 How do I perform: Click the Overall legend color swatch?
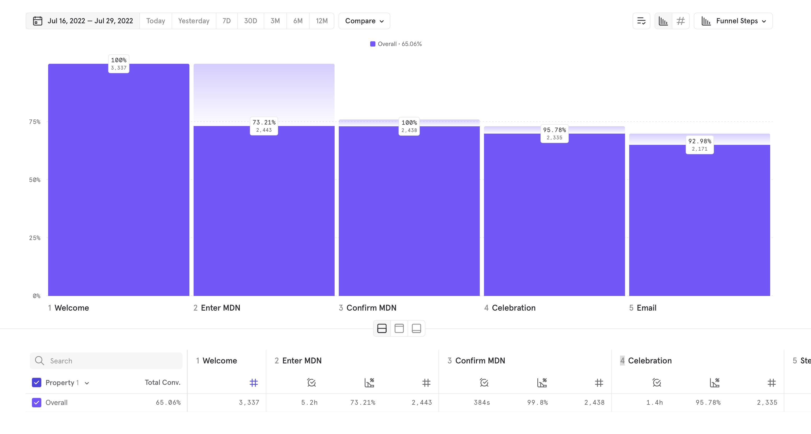point(373,44)
